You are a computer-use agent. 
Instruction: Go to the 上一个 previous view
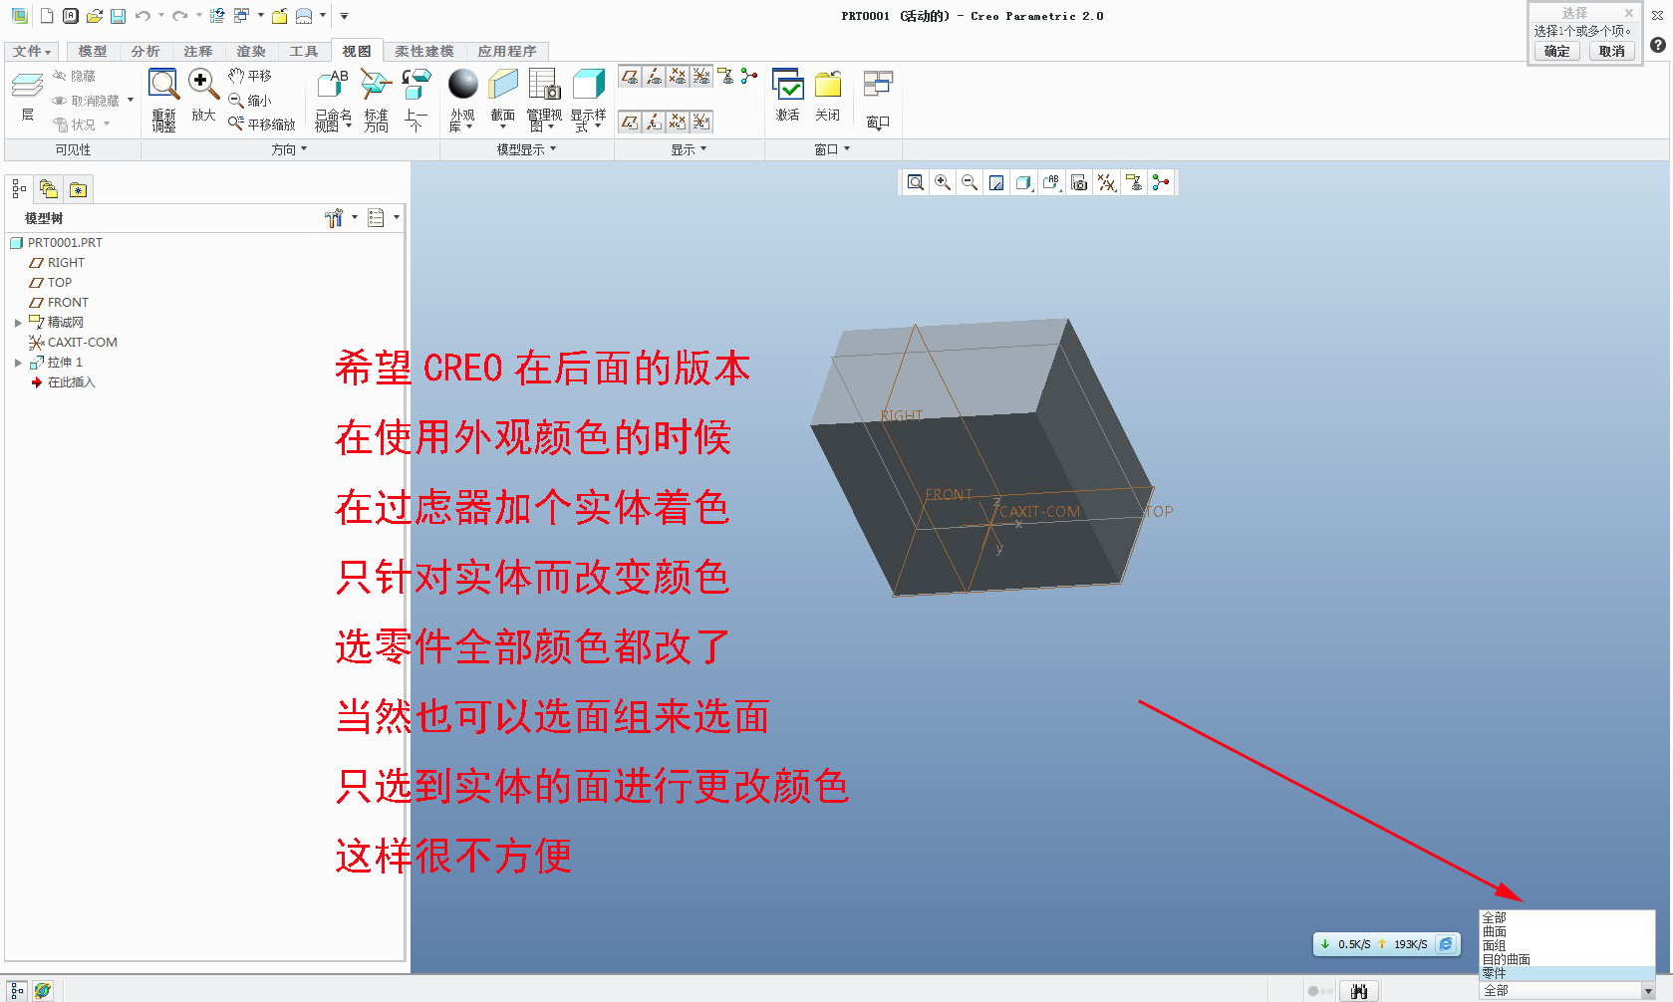click(x=416, y=100)
